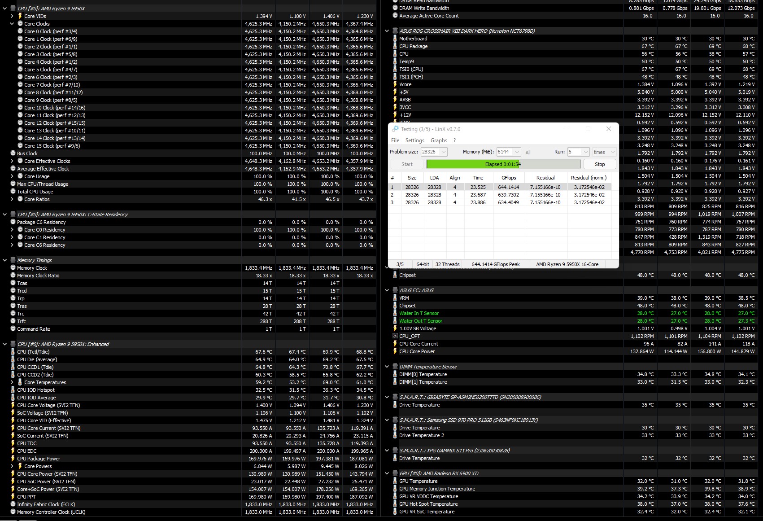
Task: Collapse the Memory Timings group
Action: [5, 260]
